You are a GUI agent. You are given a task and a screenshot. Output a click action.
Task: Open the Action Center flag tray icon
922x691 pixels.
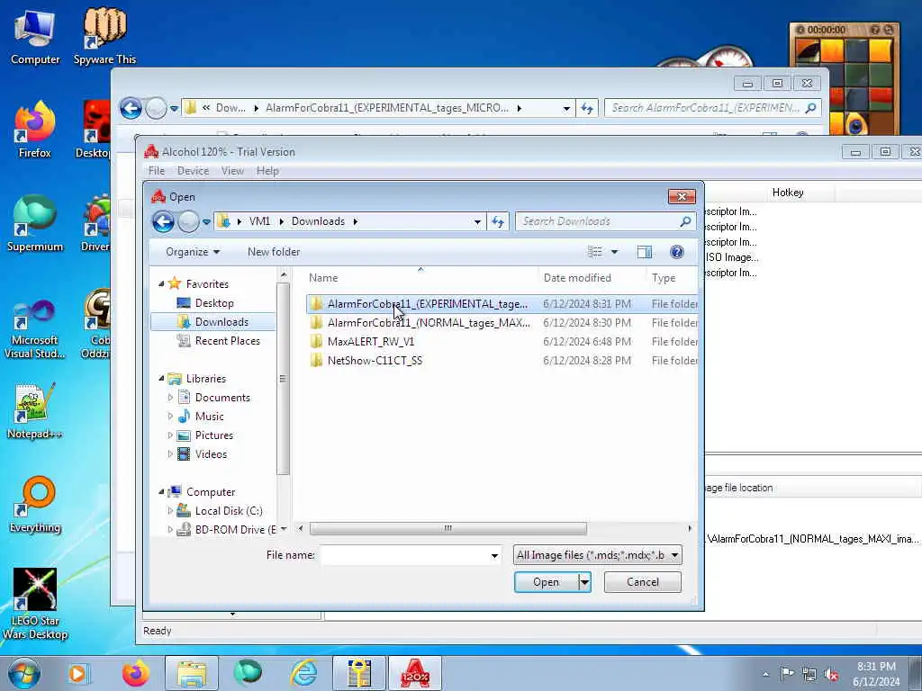[787, 673]
